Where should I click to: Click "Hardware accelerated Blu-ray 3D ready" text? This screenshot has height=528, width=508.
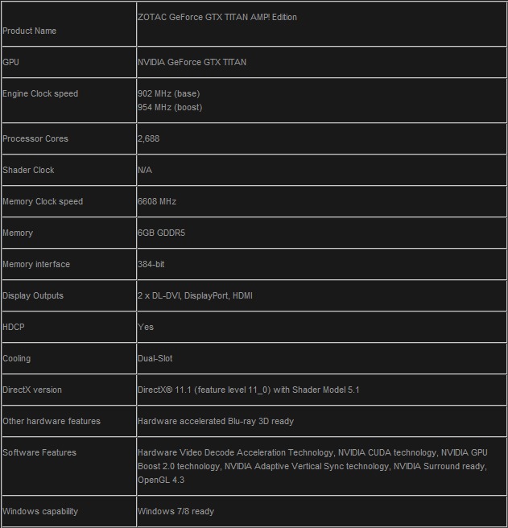pos(215,421)
